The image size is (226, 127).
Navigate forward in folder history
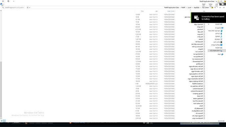point(220,8)
